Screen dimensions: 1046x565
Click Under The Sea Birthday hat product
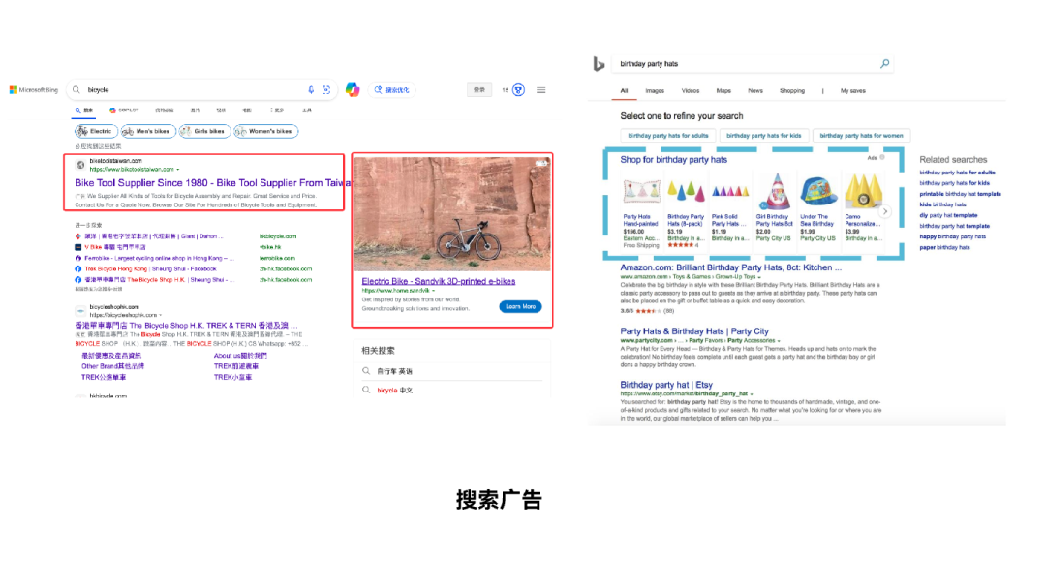pyautogui.click(x=817, y=192)
